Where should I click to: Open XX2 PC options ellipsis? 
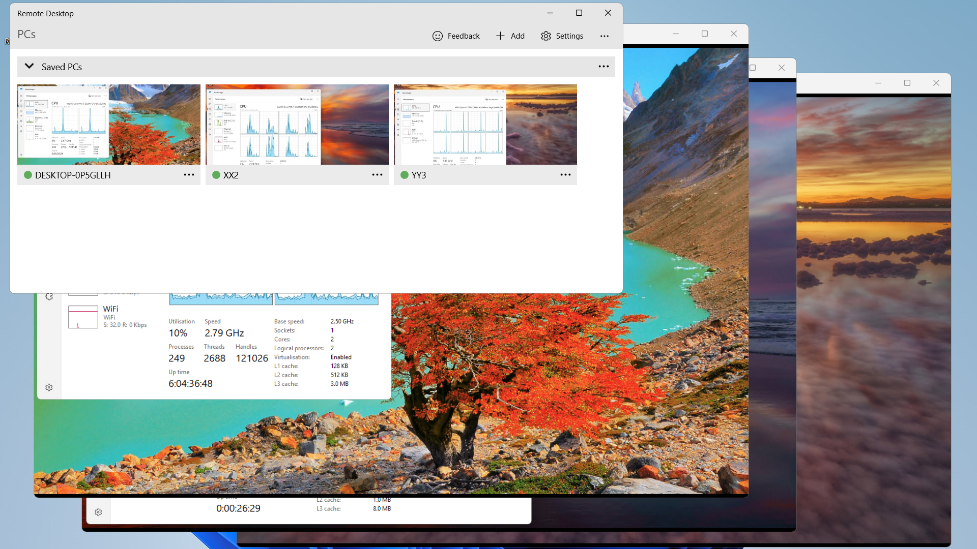[377, 175]
